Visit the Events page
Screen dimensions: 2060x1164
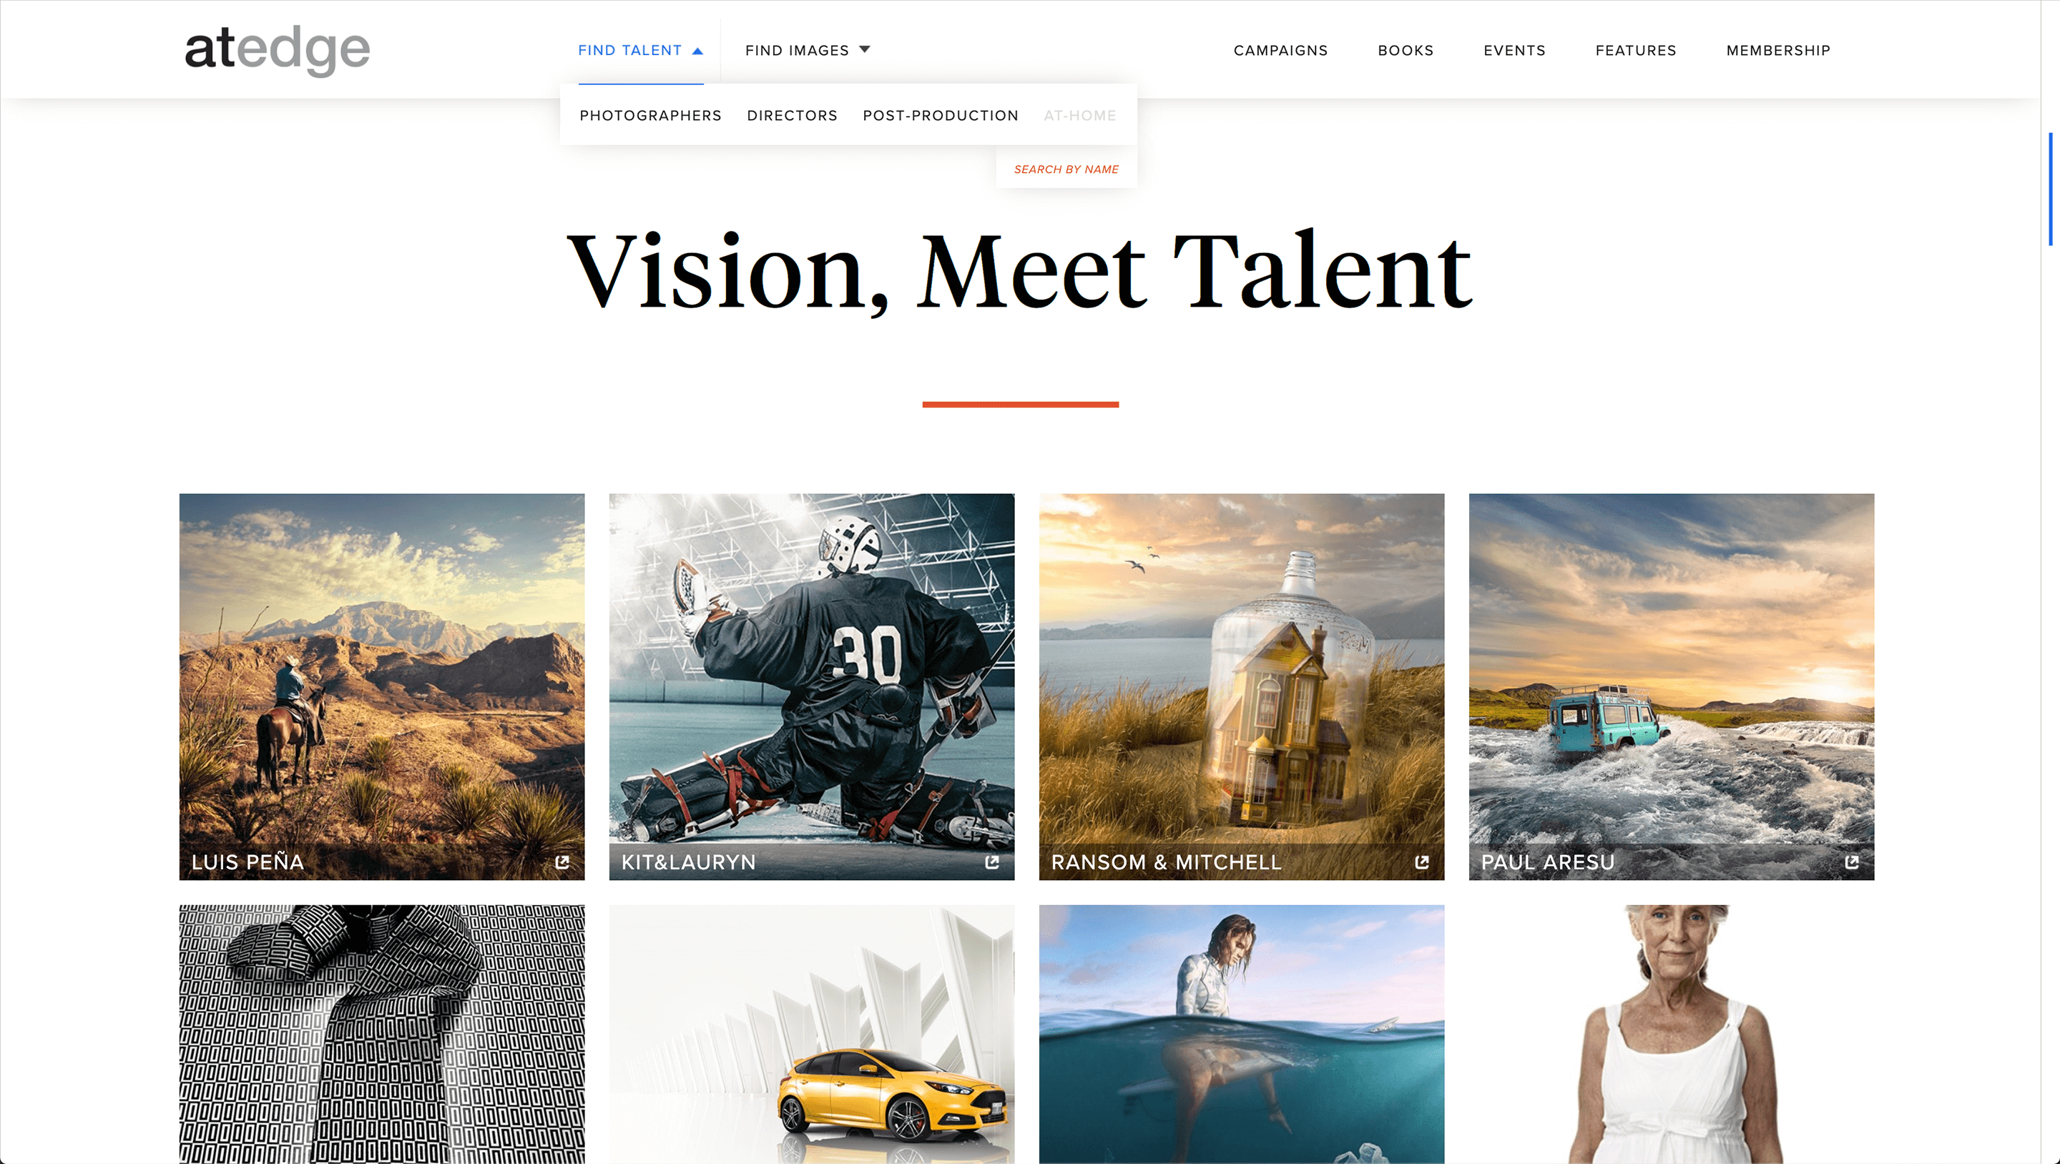click(x=1514, y=50)
